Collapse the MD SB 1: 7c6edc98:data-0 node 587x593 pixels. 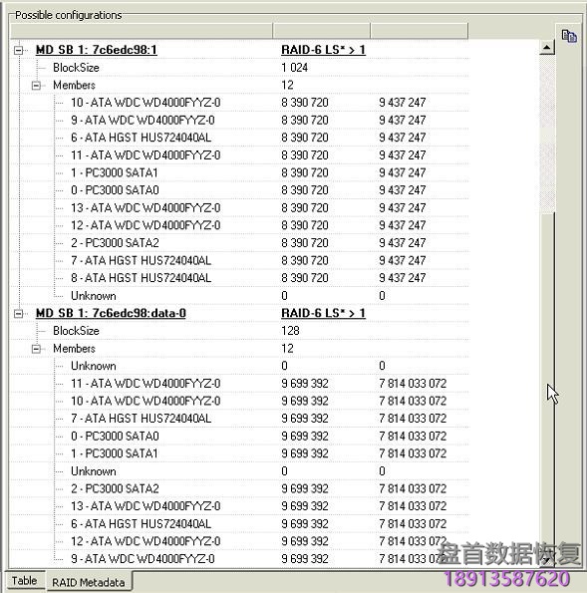tap(18, 313)
